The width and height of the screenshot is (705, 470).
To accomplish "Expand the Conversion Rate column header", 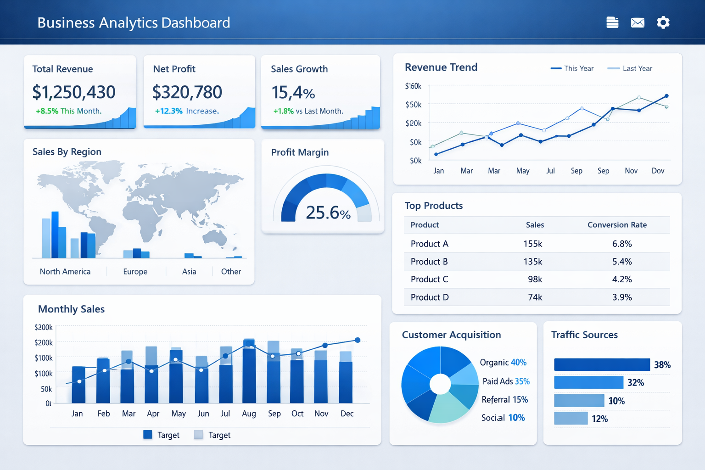I will pos(617,225).
